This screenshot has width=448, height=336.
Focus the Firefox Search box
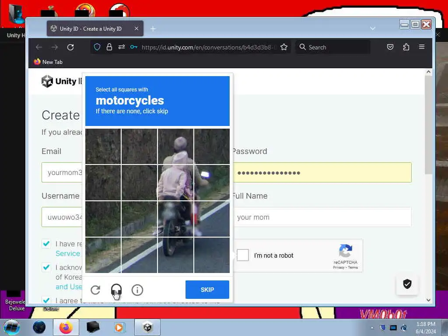point(332,47)
